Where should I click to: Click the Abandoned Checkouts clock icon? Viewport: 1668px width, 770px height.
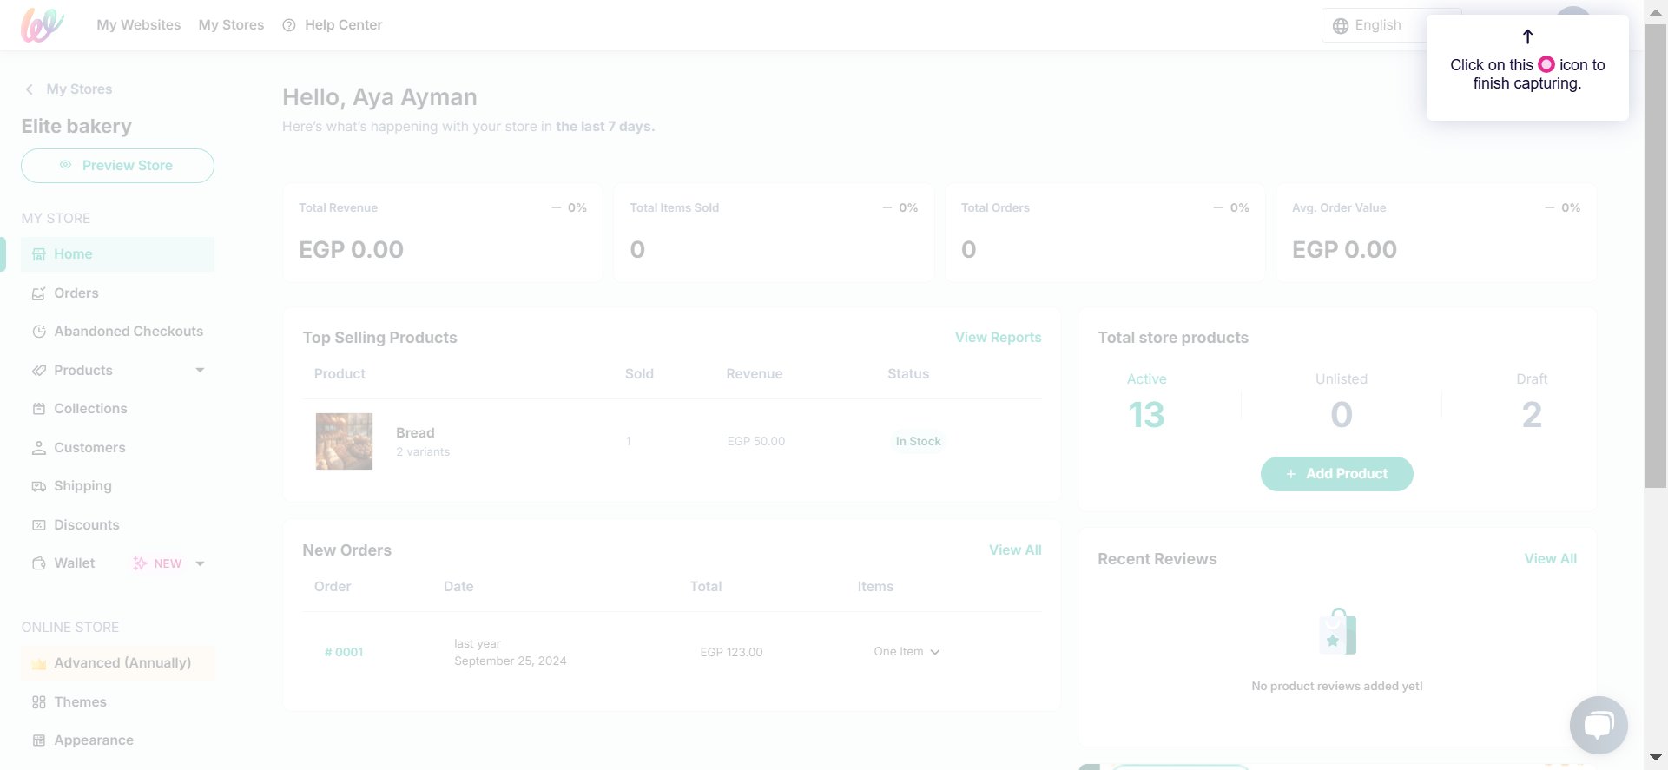38,332
